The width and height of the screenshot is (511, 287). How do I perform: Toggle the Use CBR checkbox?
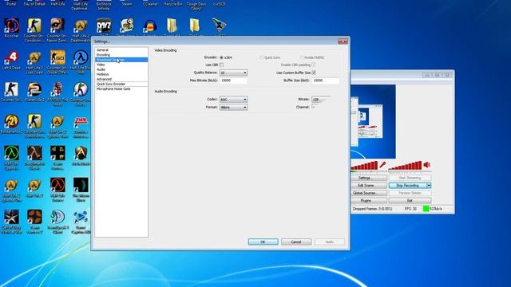[x=222, y=65]
